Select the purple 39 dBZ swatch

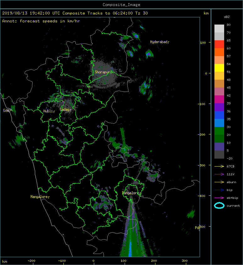pos(219,107)
